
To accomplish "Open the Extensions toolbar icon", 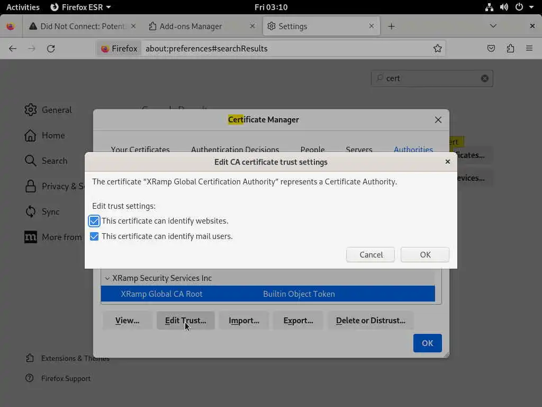I will pos(510,48).
